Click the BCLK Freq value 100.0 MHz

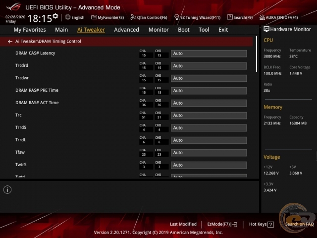tap(272, 73)
